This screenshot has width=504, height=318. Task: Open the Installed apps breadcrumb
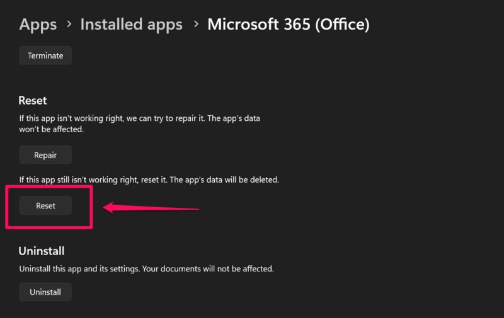(131, 25)
